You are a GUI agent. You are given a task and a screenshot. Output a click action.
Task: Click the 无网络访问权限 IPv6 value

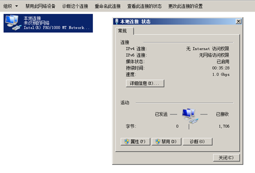tap(214, 55)
